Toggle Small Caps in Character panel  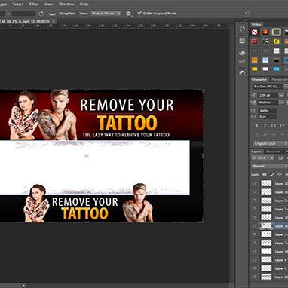282,125
